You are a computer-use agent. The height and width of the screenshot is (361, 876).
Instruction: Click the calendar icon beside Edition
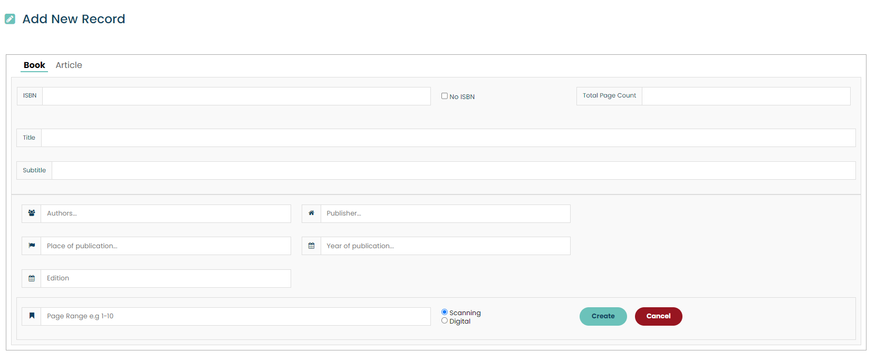(32, 278)
